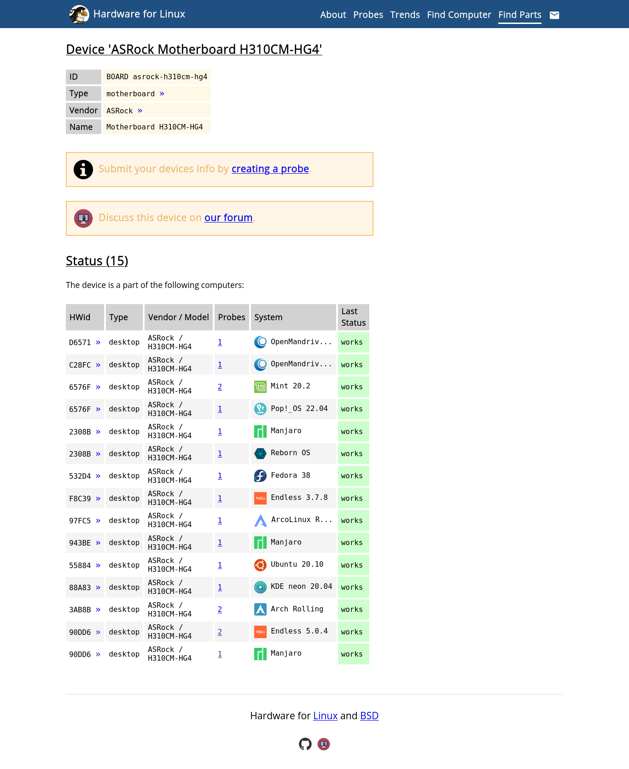Open 97FC5 computer via » arrow

click(98, 521)
